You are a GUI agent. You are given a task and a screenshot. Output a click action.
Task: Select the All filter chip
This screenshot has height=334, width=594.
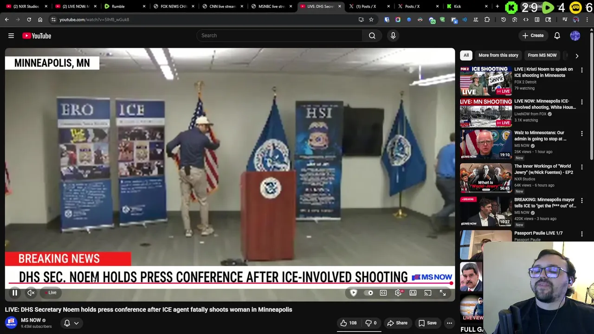coord(466,55)
